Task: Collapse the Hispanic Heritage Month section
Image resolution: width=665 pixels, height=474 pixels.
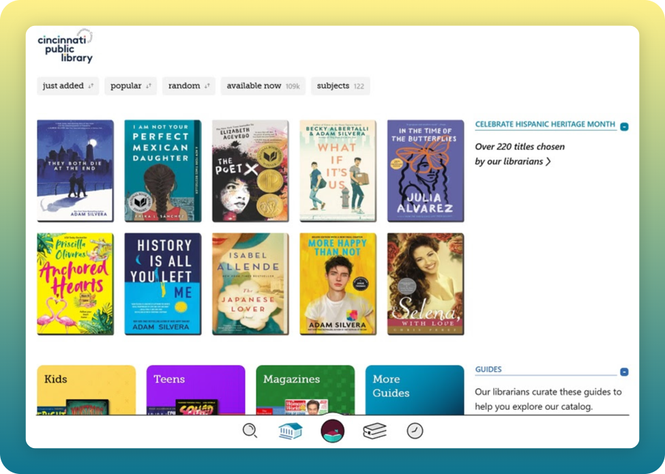Action: pos(625,126)
